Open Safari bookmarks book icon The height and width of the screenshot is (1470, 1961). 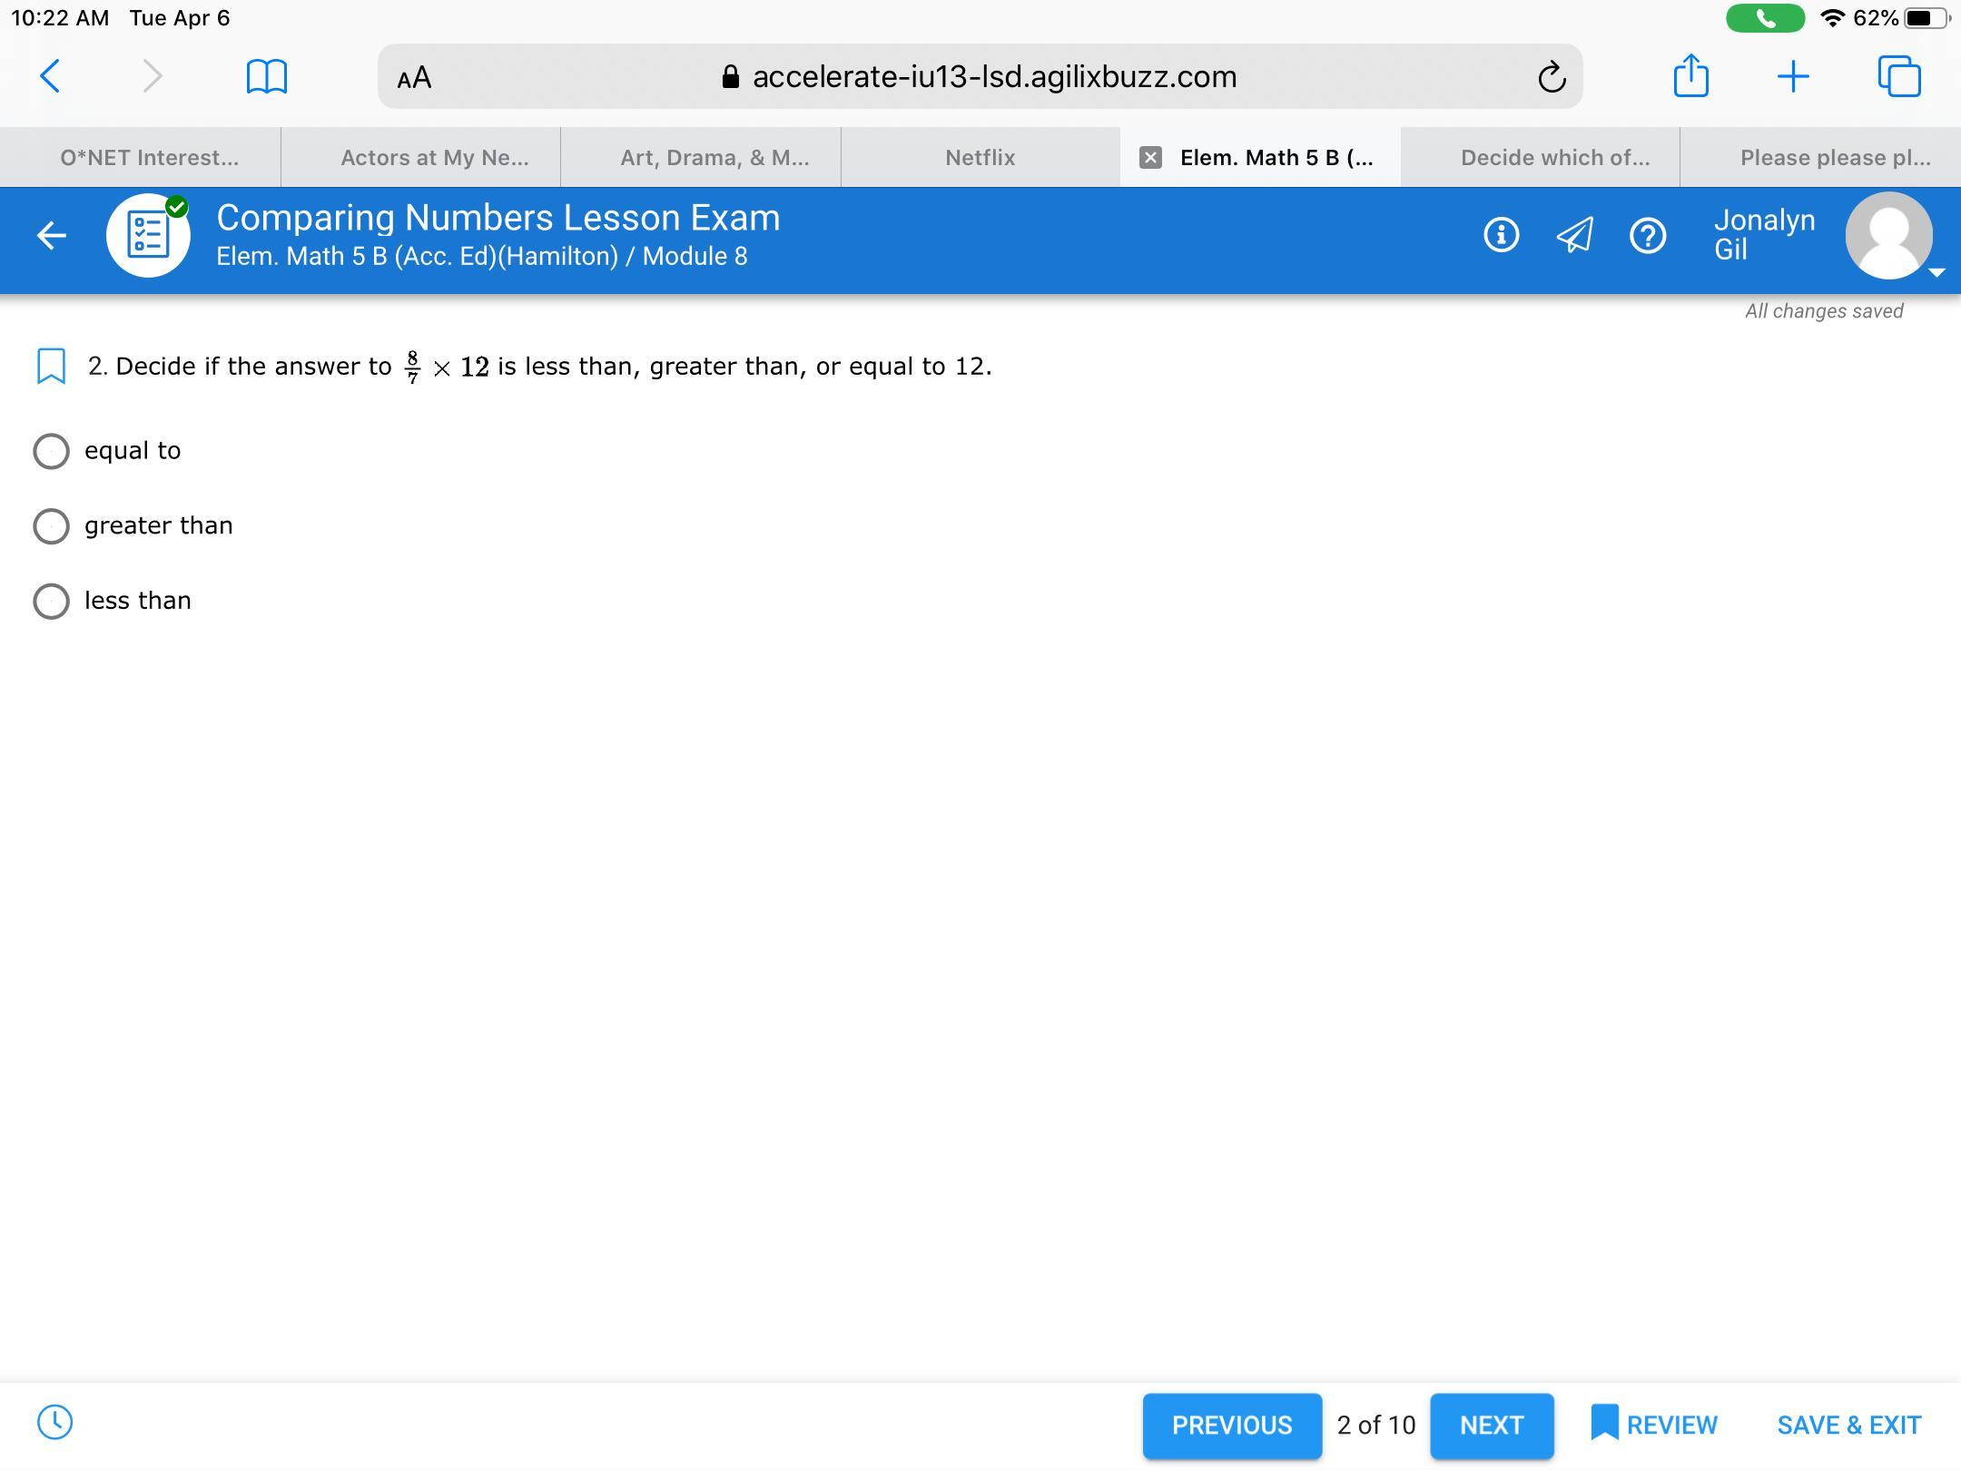[266, 77]
